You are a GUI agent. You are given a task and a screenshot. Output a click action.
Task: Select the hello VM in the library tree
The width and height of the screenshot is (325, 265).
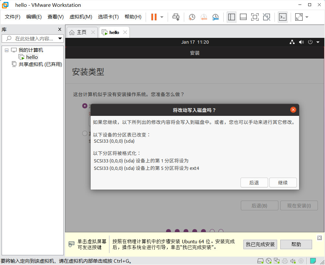32,57
